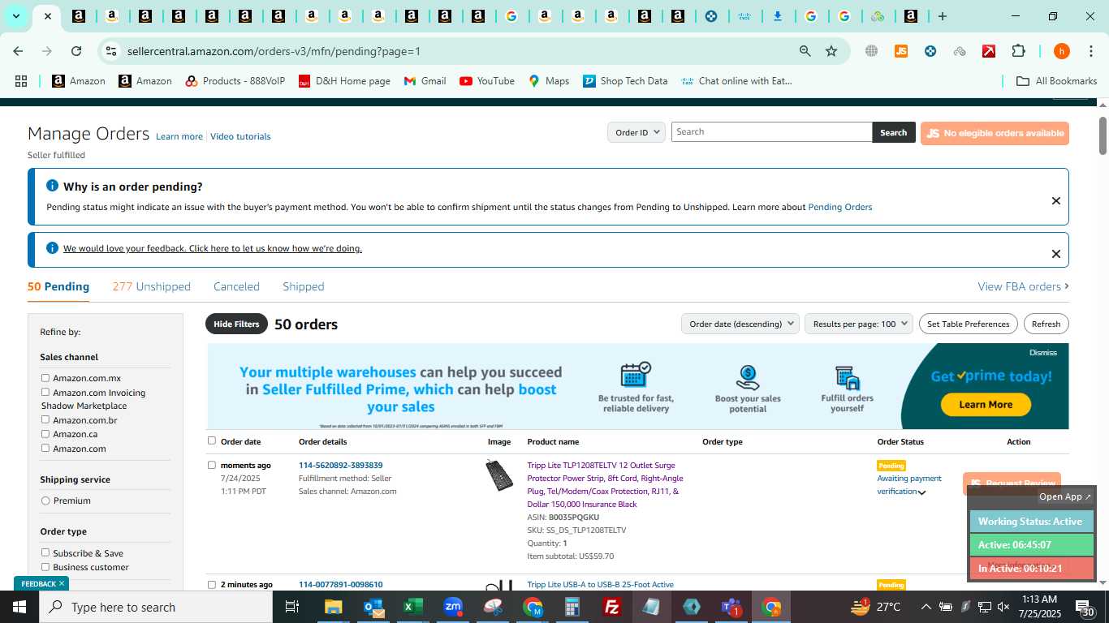Open the apps grid in bookmarks bar
The width and height of the screenshot is (1109, 623).
point(21,81)
